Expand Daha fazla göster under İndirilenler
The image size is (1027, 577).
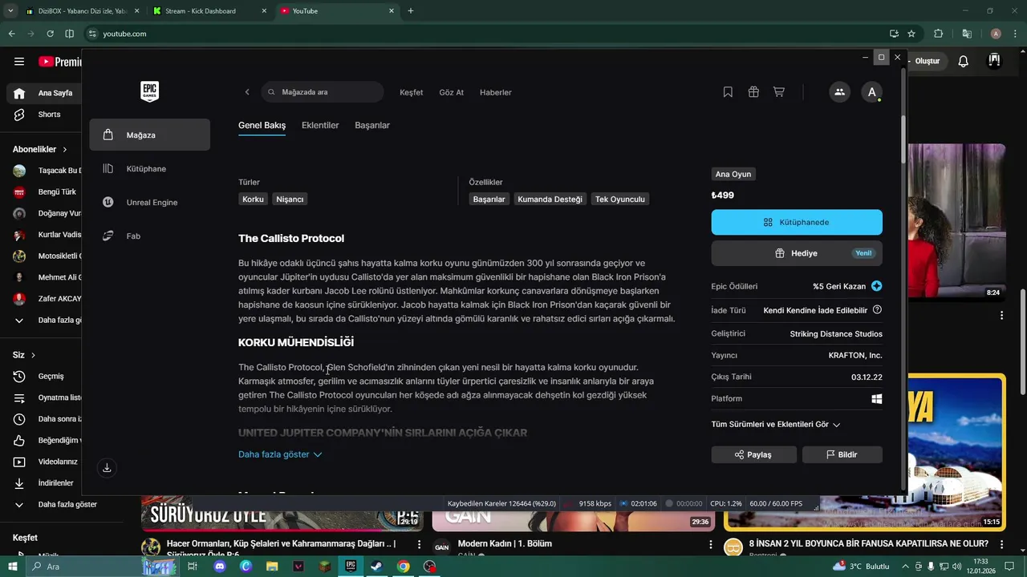(x=56, y=504)
